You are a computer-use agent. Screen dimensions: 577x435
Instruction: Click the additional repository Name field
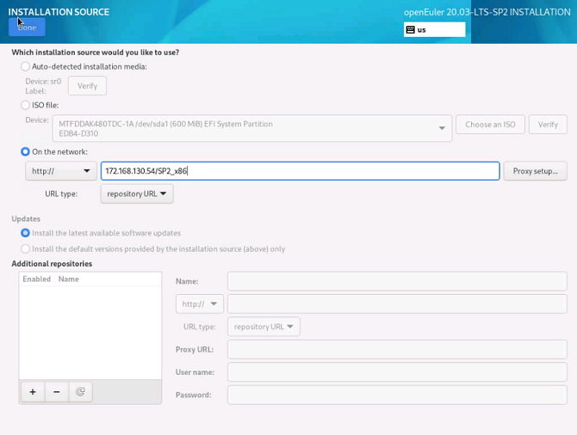click(396, 281)
